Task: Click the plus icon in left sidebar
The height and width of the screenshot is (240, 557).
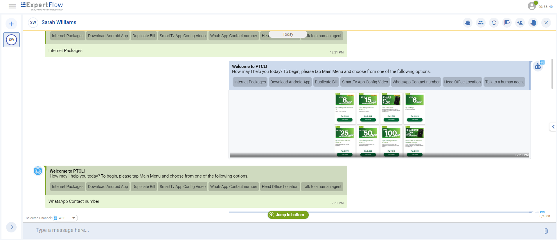Action: 11,24
